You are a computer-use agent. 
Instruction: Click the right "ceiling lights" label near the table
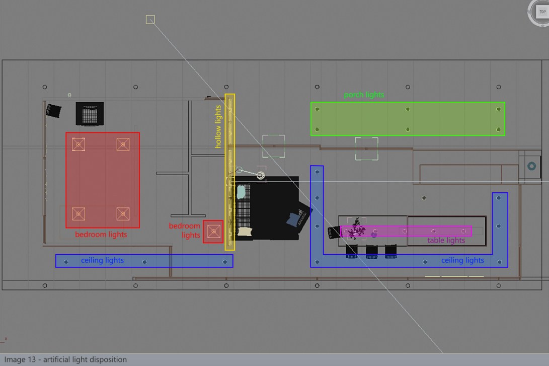(x=462, y=260)
